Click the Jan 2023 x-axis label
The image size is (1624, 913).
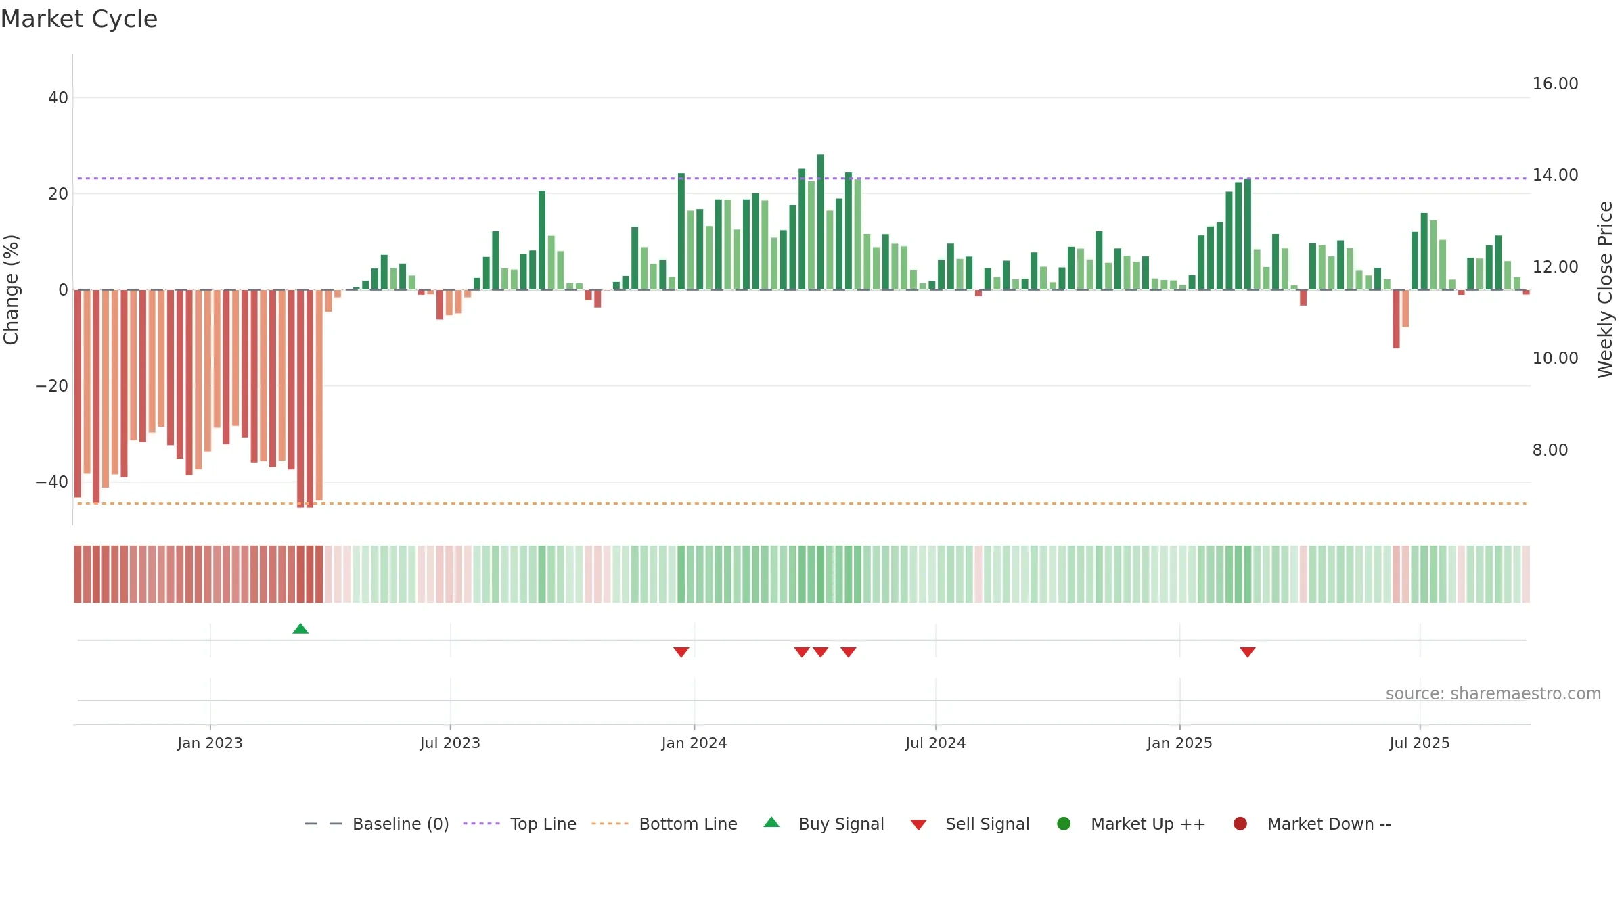210,743
